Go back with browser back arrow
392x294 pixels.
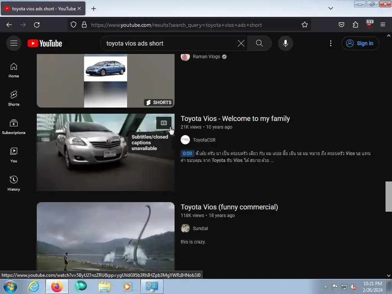(x=9, y=25)
